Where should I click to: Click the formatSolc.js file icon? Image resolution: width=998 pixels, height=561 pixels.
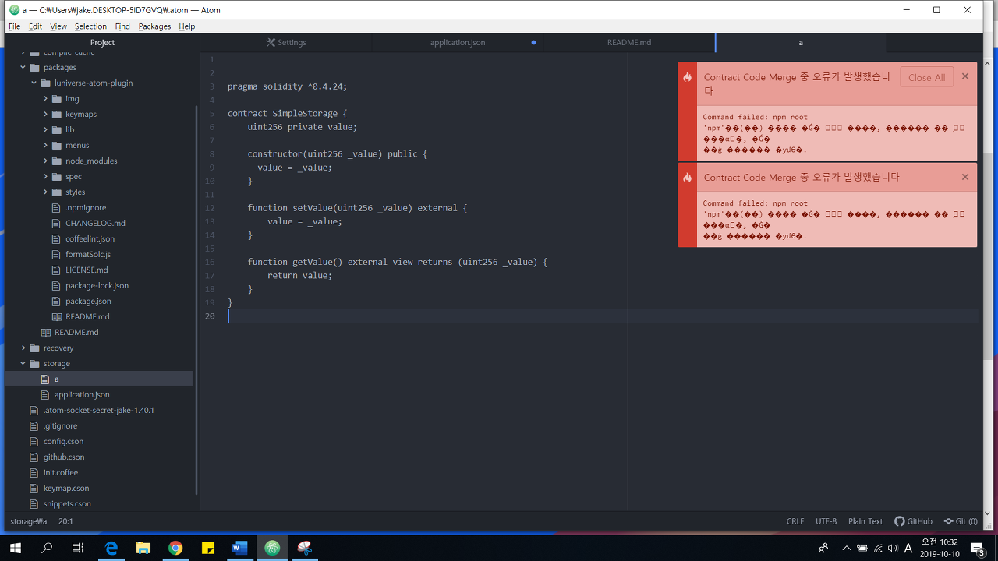point(56,254)
